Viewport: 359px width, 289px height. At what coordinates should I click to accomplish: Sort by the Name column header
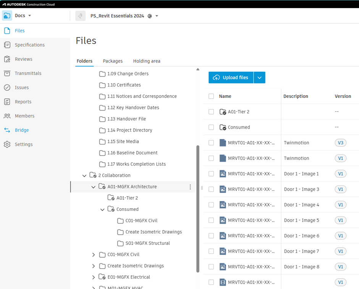tap(225, 96)
